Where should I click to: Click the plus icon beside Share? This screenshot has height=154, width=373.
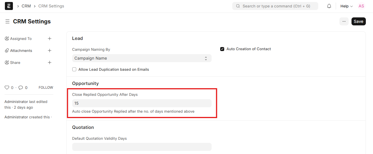[50, 62]
